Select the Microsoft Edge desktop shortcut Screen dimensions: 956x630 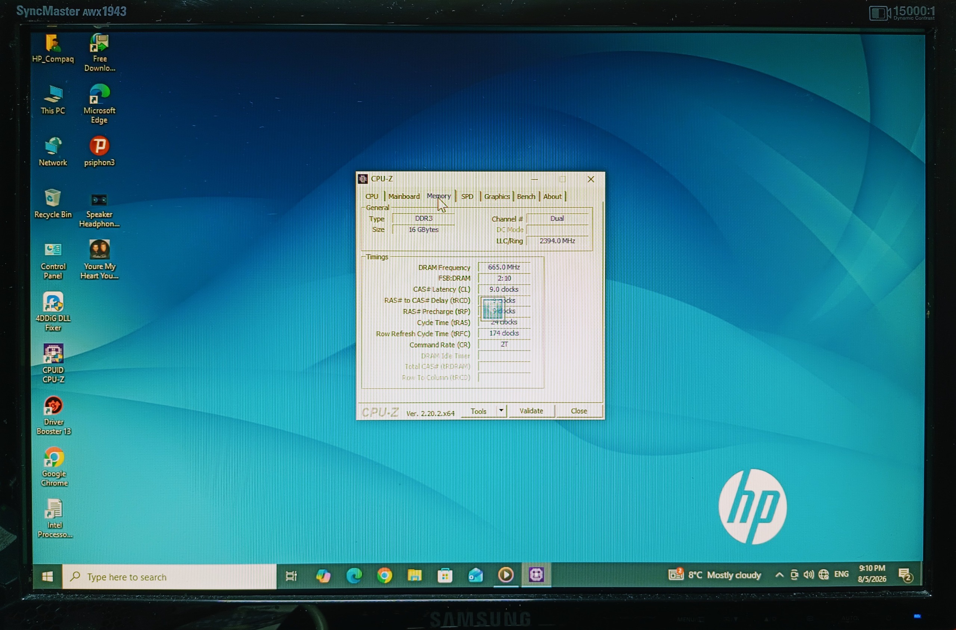coord(99,104)
